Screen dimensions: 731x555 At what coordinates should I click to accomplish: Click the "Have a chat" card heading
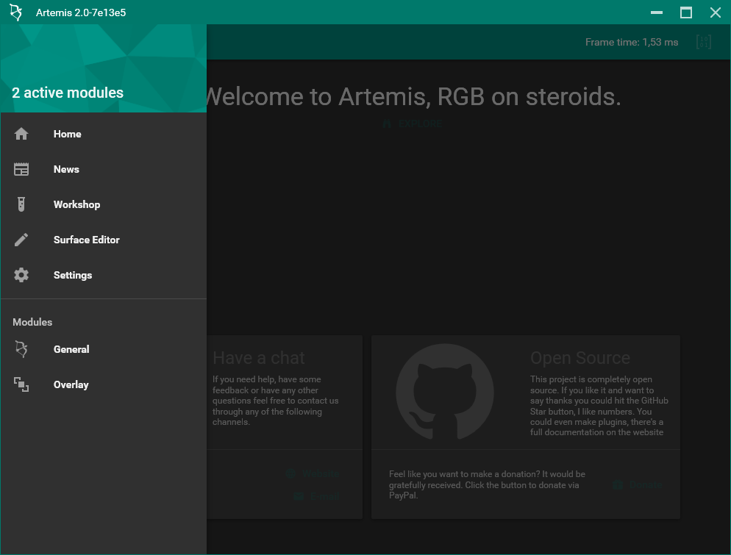coord(259,358)
